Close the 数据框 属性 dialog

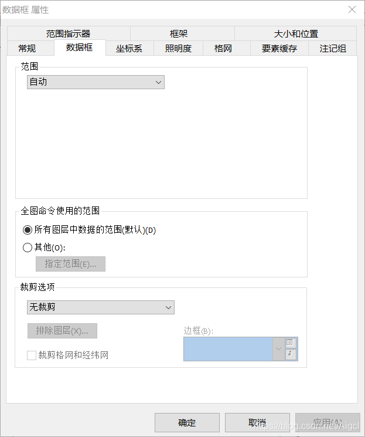click(352, 9)
